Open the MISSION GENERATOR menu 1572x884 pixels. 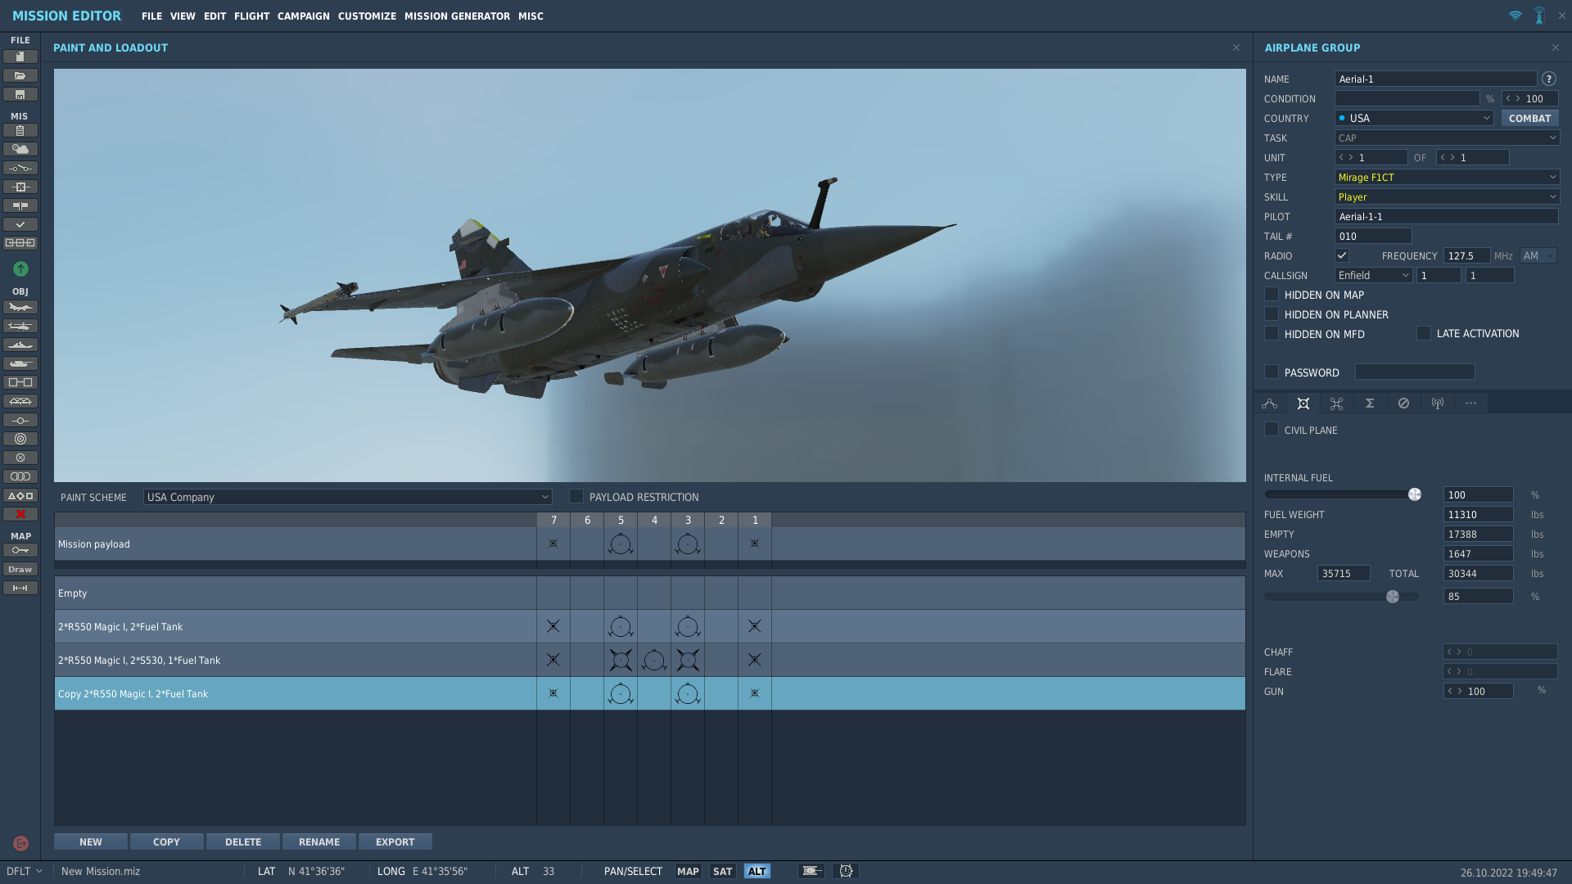(458, 16)
